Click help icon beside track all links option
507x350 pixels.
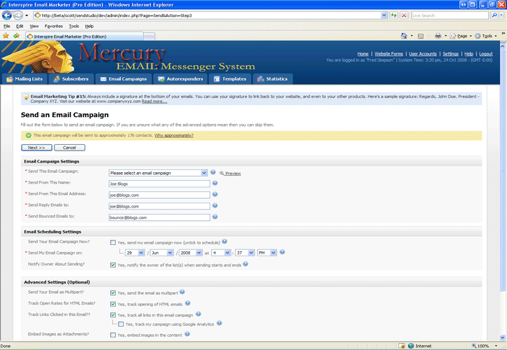point(198,314)
